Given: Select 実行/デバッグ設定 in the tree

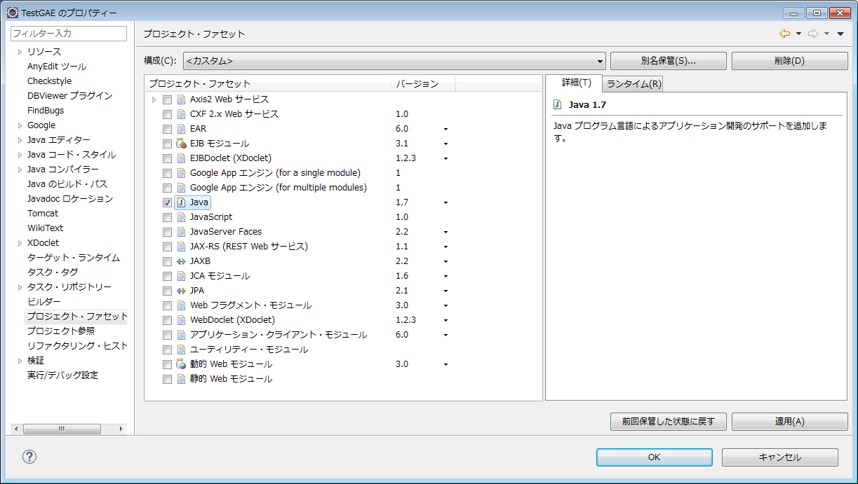Looking at the screenshot, I should coord(62,375).
